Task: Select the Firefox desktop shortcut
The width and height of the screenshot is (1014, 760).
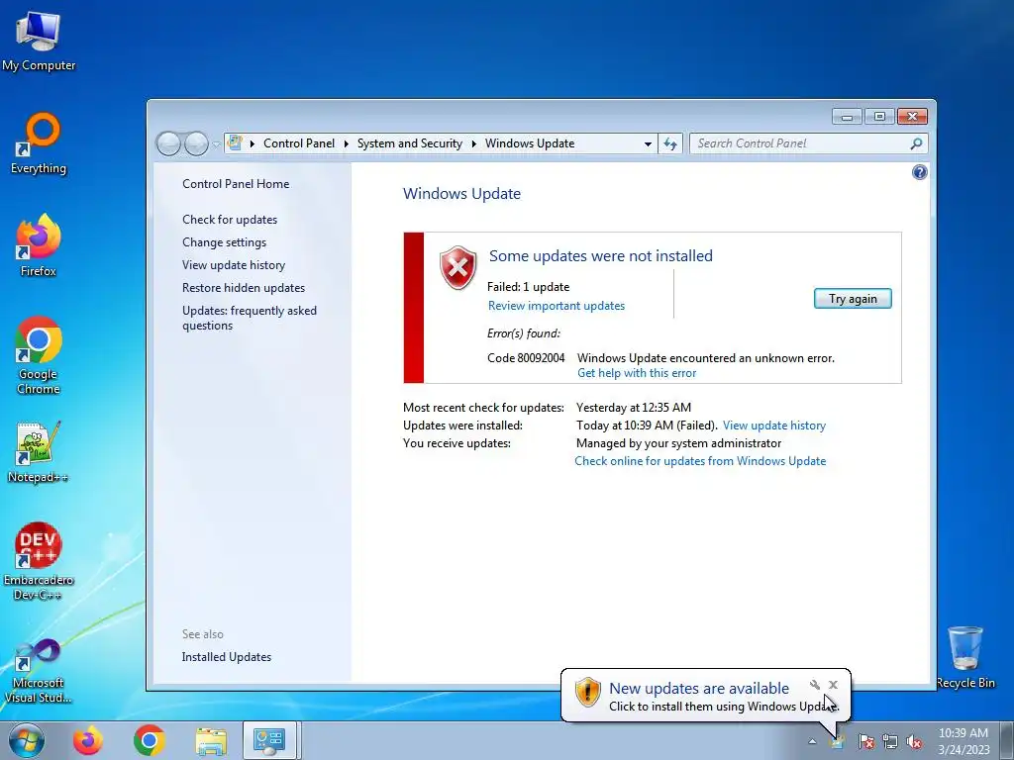Action: coord(39,245)
